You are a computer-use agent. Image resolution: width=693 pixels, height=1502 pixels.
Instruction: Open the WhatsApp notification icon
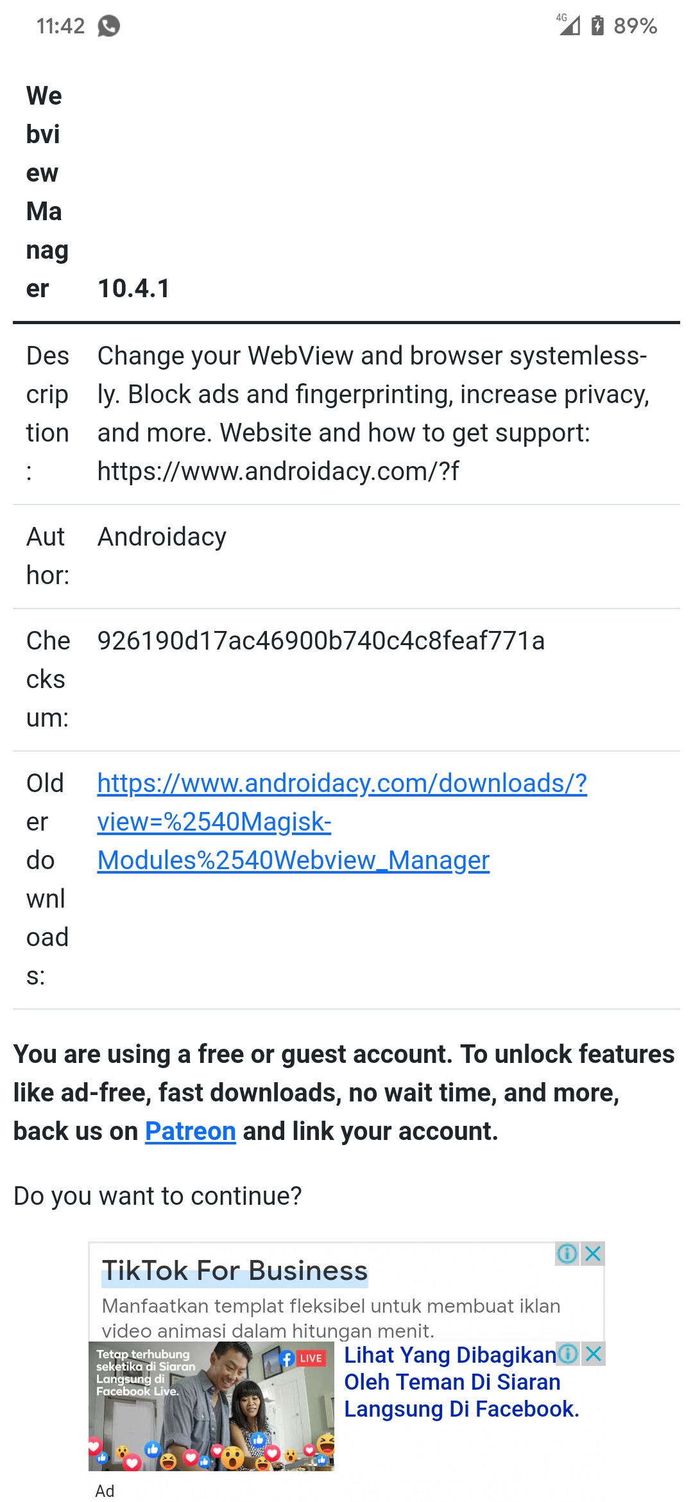pyautogui.click(x=108, y=26)
